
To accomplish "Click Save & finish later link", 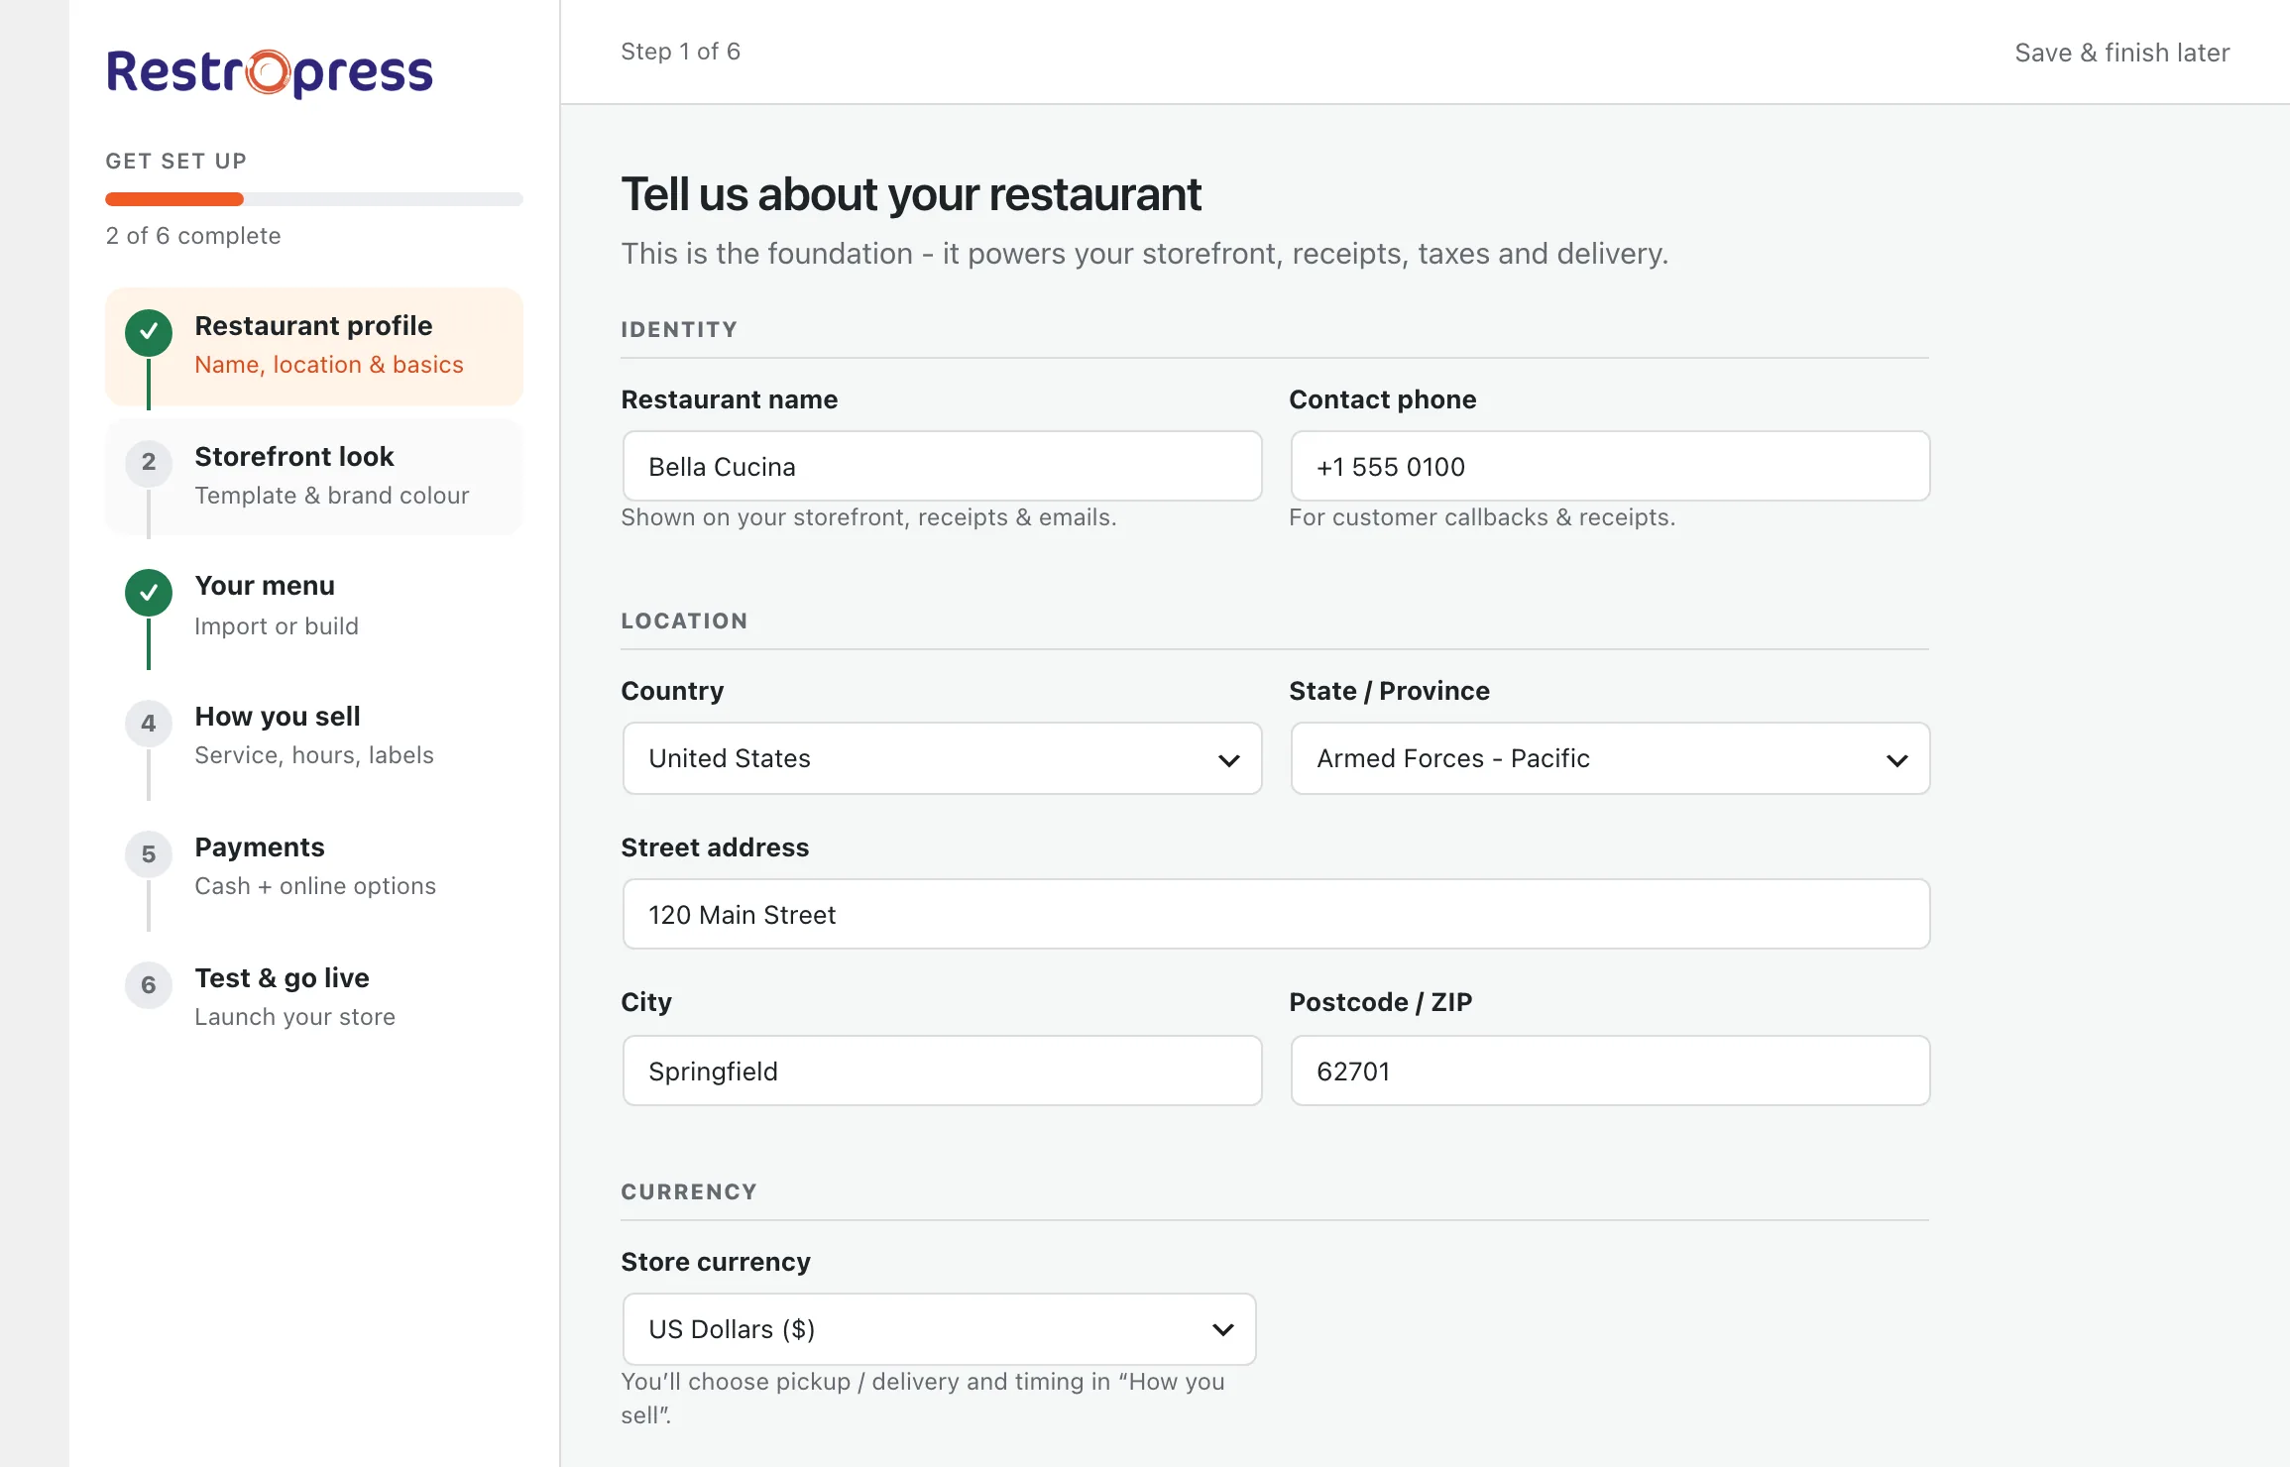I will click(x=2122, y=53).
